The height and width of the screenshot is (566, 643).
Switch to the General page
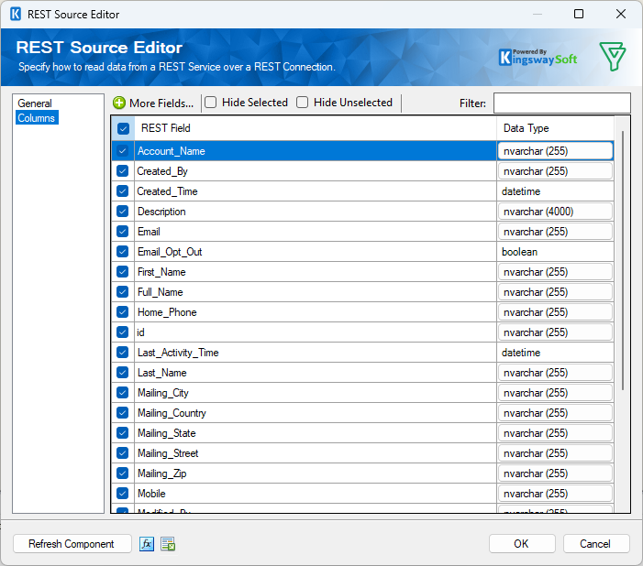tap(35, 103)
